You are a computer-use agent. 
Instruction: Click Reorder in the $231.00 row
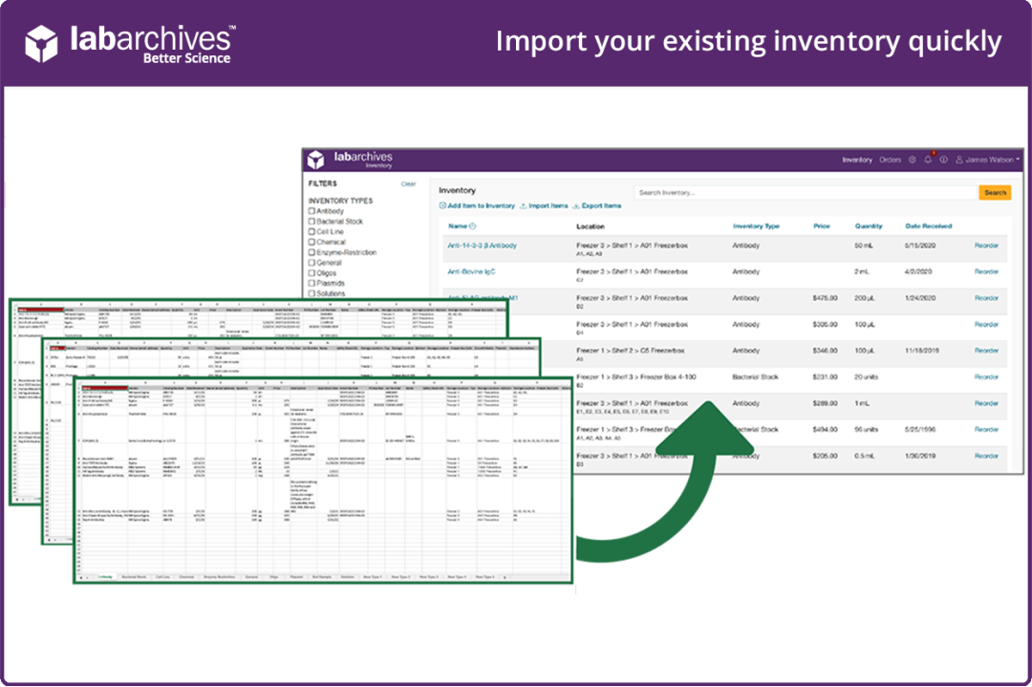tap(986, 377)
